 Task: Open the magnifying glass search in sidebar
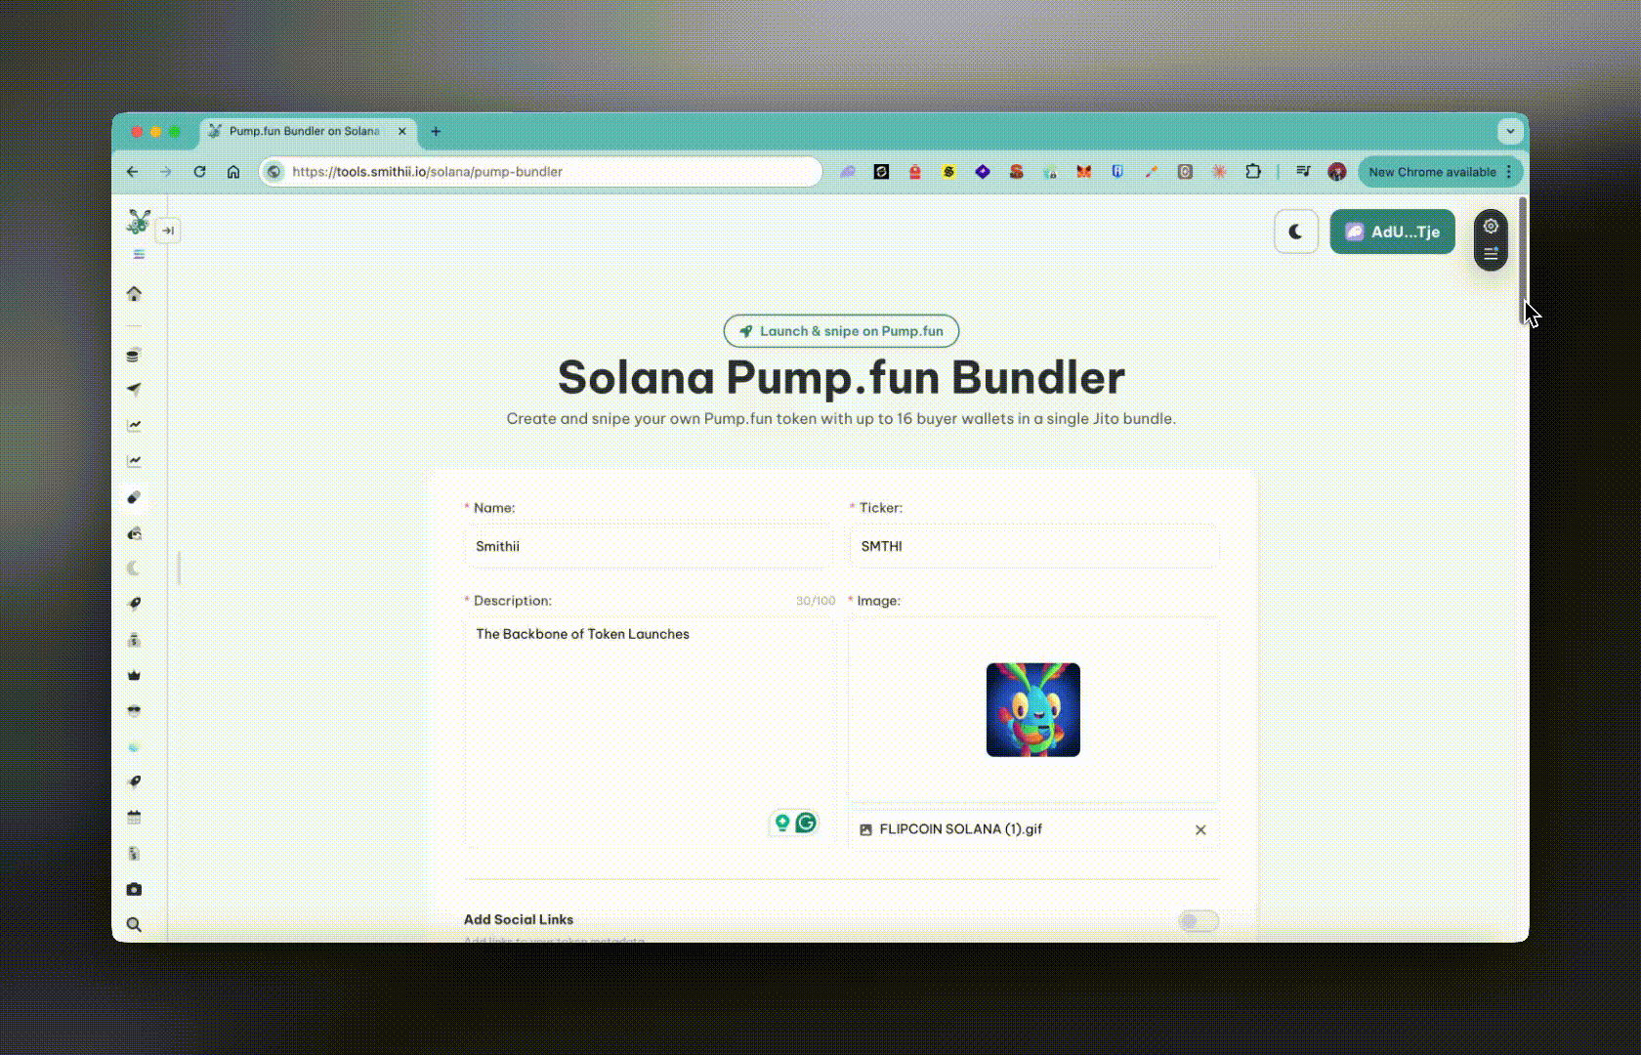point(134,924)
